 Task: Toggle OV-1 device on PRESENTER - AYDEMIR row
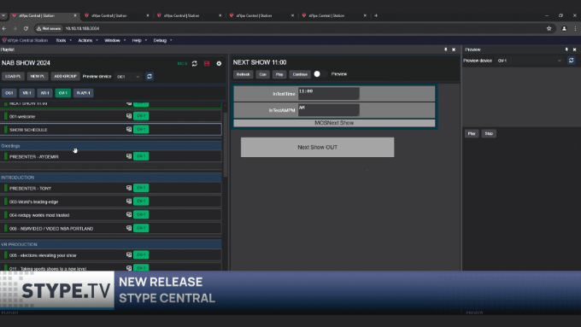tap(141, 156)
